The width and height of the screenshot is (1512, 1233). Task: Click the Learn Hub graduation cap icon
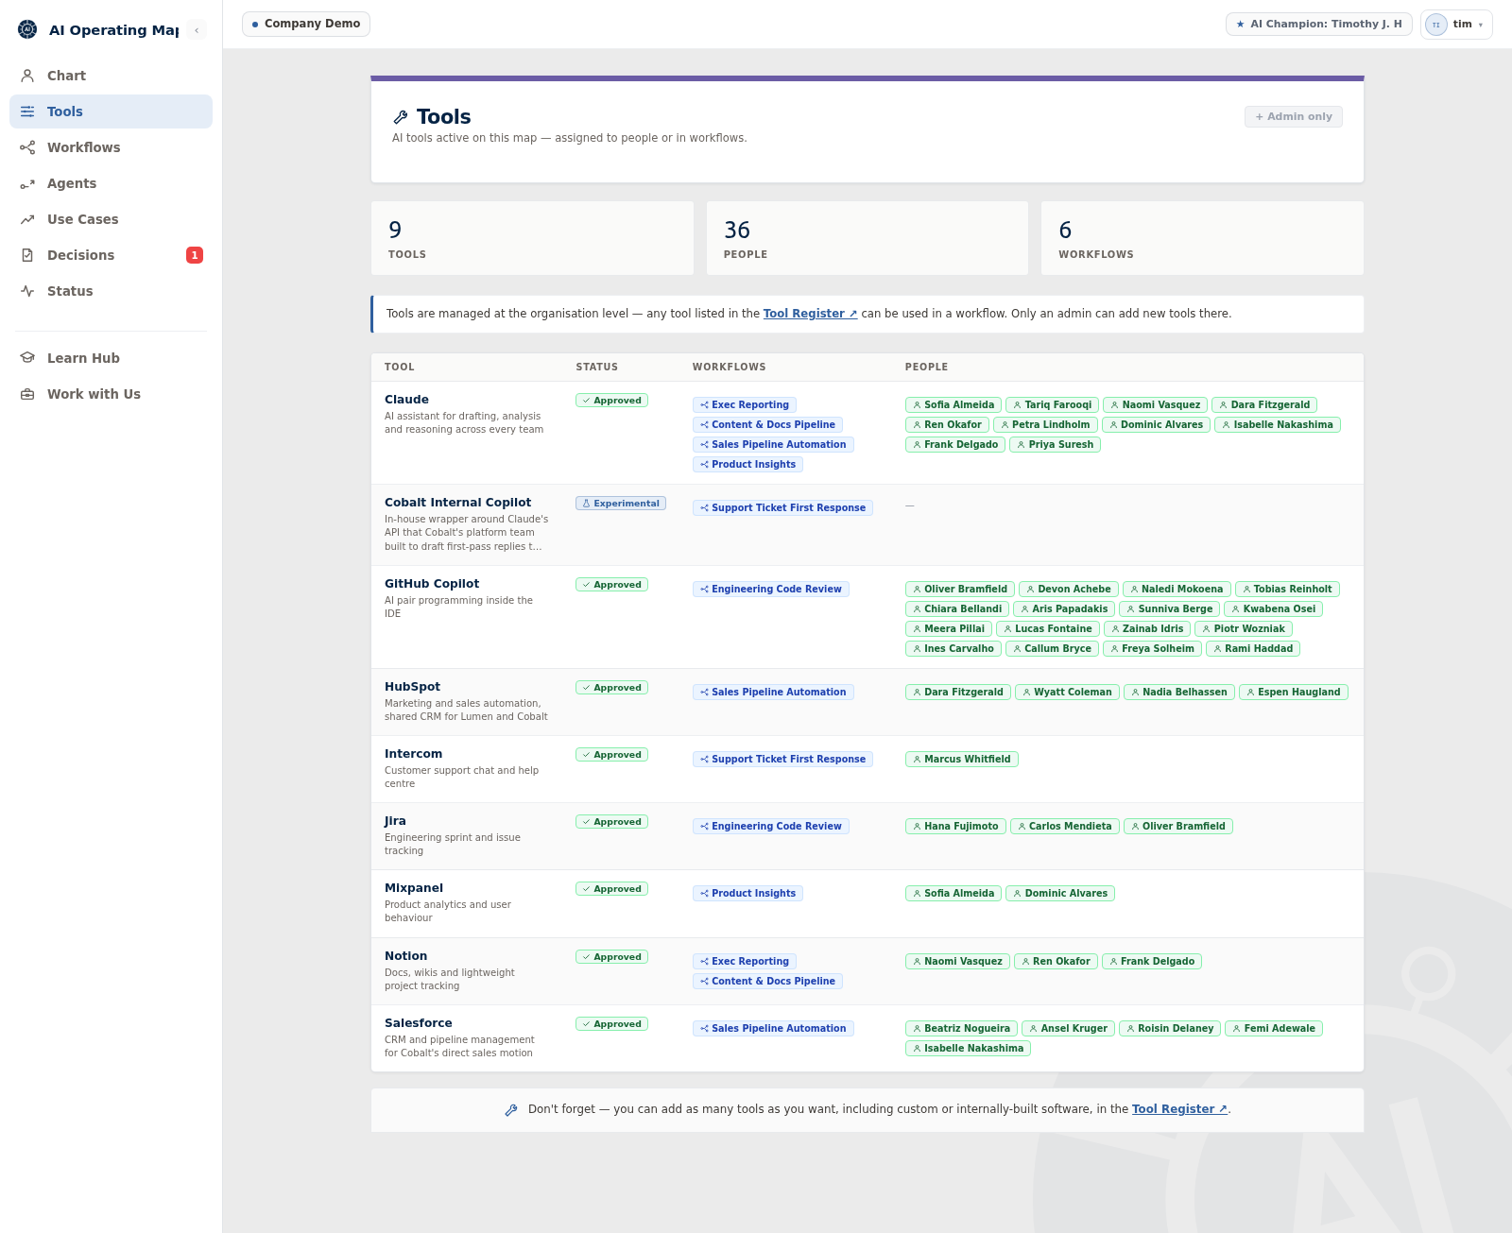pyautogui.click(x=27, y=358)
